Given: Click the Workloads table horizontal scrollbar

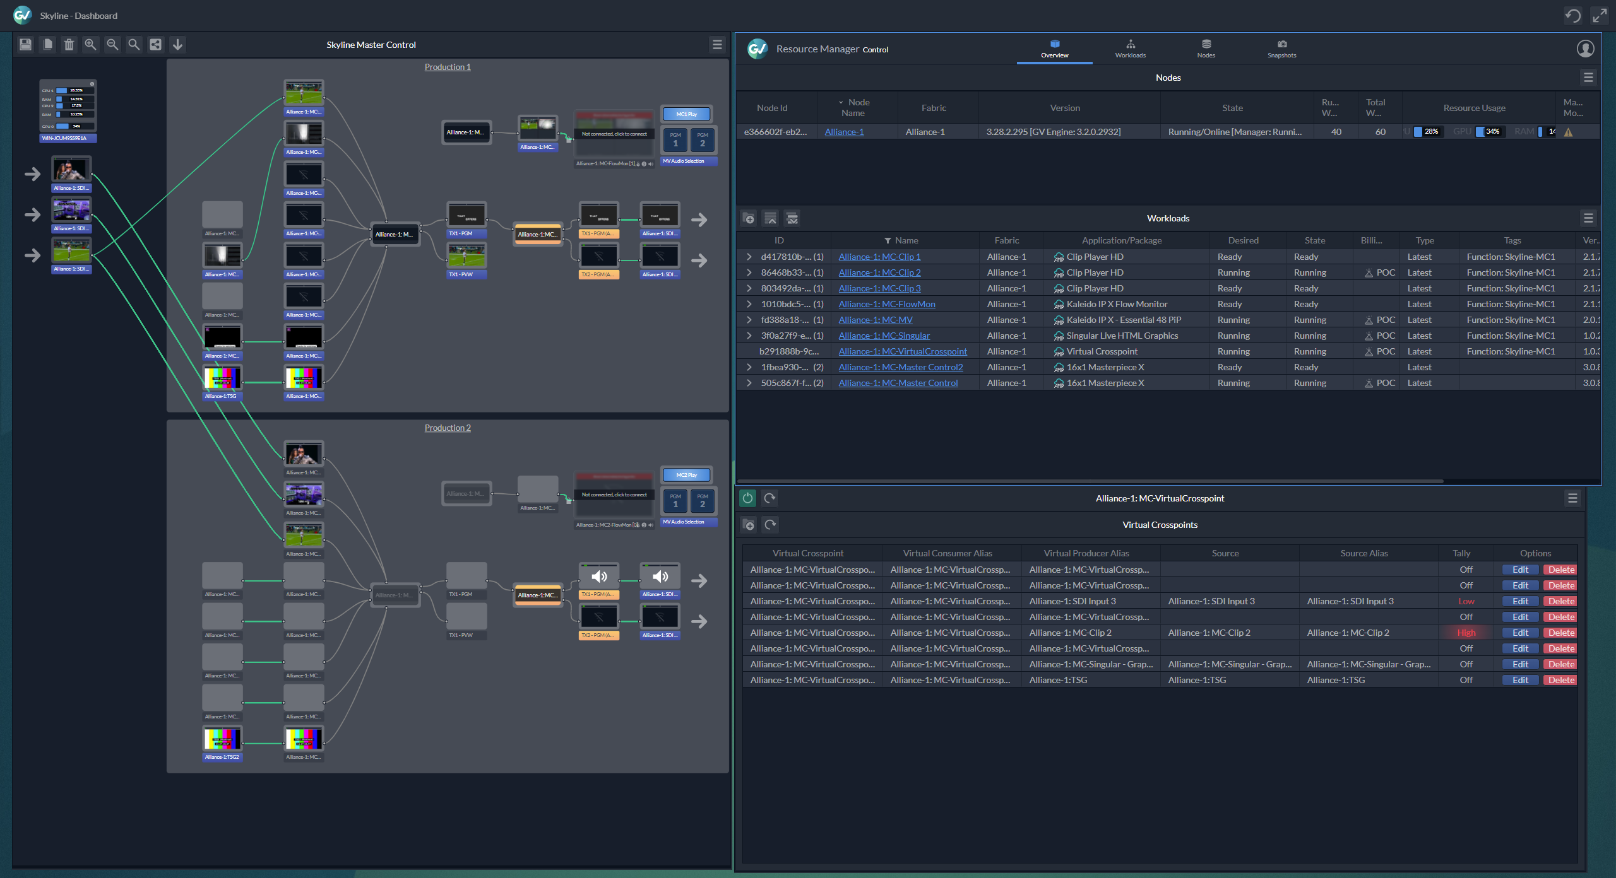Looking at the screenshot, I should click(1090, 481).
